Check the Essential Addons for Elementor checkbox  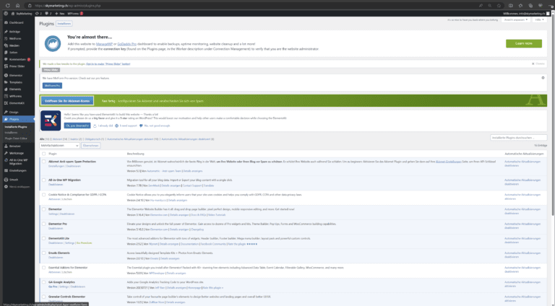(x=44, y=268)
